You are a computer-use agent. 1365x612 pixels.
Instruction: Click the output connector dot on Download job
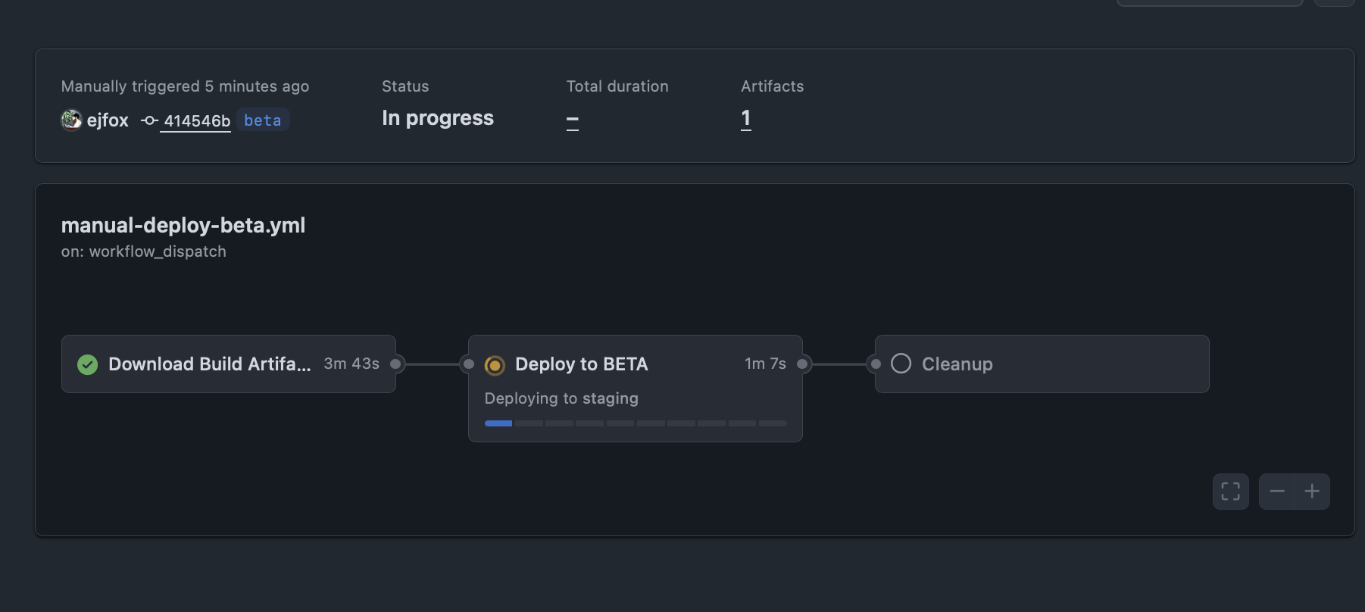click(x=395, y=364)
